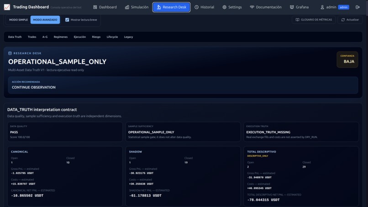Click the Dashboard grid icon in navbar
This screenshot has width=368, height=207.
pyautogui.click(x=95, y=7)
